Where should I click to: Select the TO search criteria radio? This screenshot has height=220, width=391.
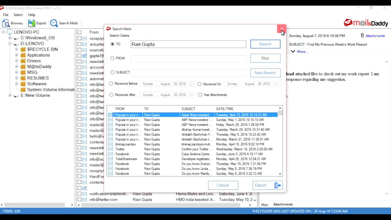pyautogui.click(x=112, y=44)
